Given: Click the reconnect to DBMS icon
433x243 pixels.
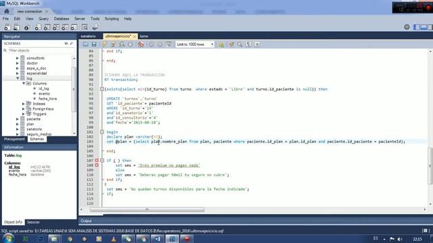Looking at the screenshot, I should (x=95, y=27).
